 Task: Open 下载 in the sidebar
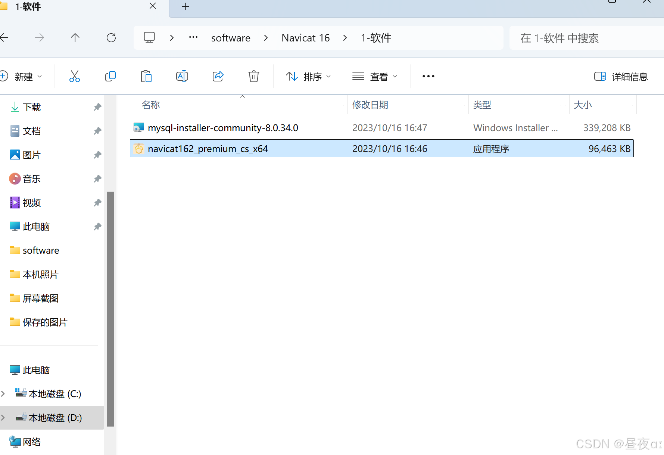tap(32, 107)
